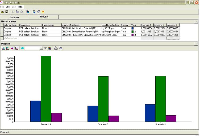The width and height of the screenshot is (200, 136).
Task: Click the Scenario 2 column header
Action: click(160, 25)
